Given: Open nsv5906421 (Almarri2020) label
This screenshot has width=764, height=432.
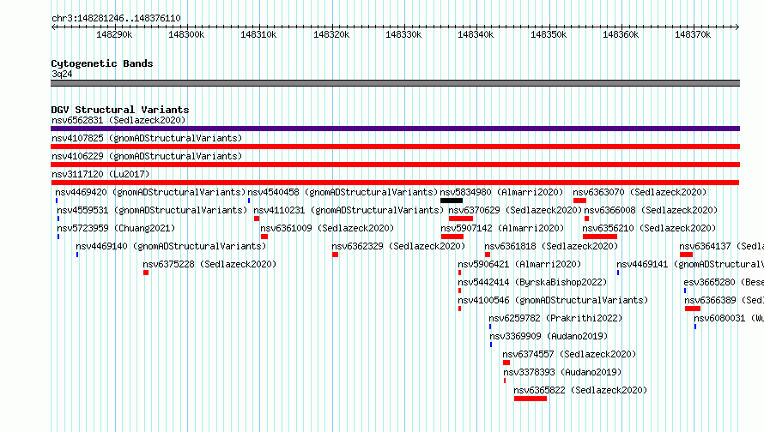Looking at the screenshot, I should pos(519,264).
